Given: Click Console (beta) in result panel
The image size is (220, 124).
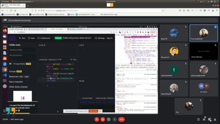Looking at the screenshot, I should pyautogui.click(x=87, y=98).
